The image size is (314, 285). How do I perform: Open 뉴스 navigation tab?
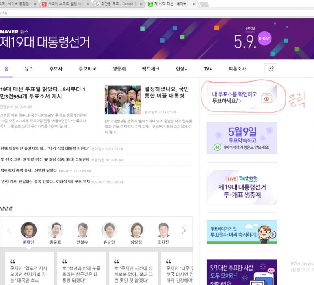29,69
